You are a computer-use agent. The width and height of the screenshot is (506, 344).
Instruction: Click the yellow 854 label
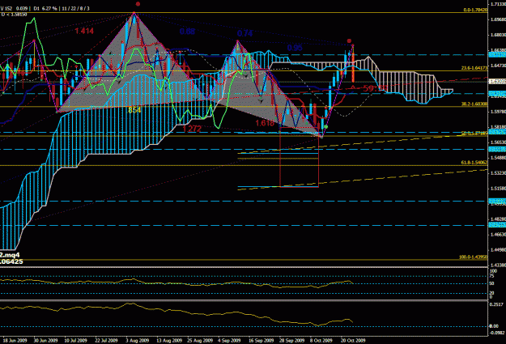[x=134, y=110]
